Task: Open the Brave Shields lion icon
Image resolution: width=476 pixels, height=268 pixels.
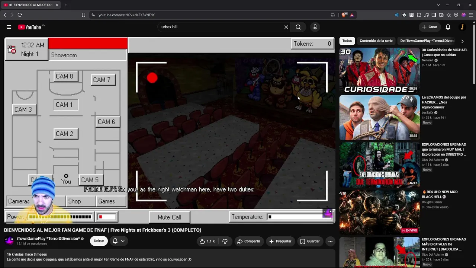Action: [x=344, y=15]
